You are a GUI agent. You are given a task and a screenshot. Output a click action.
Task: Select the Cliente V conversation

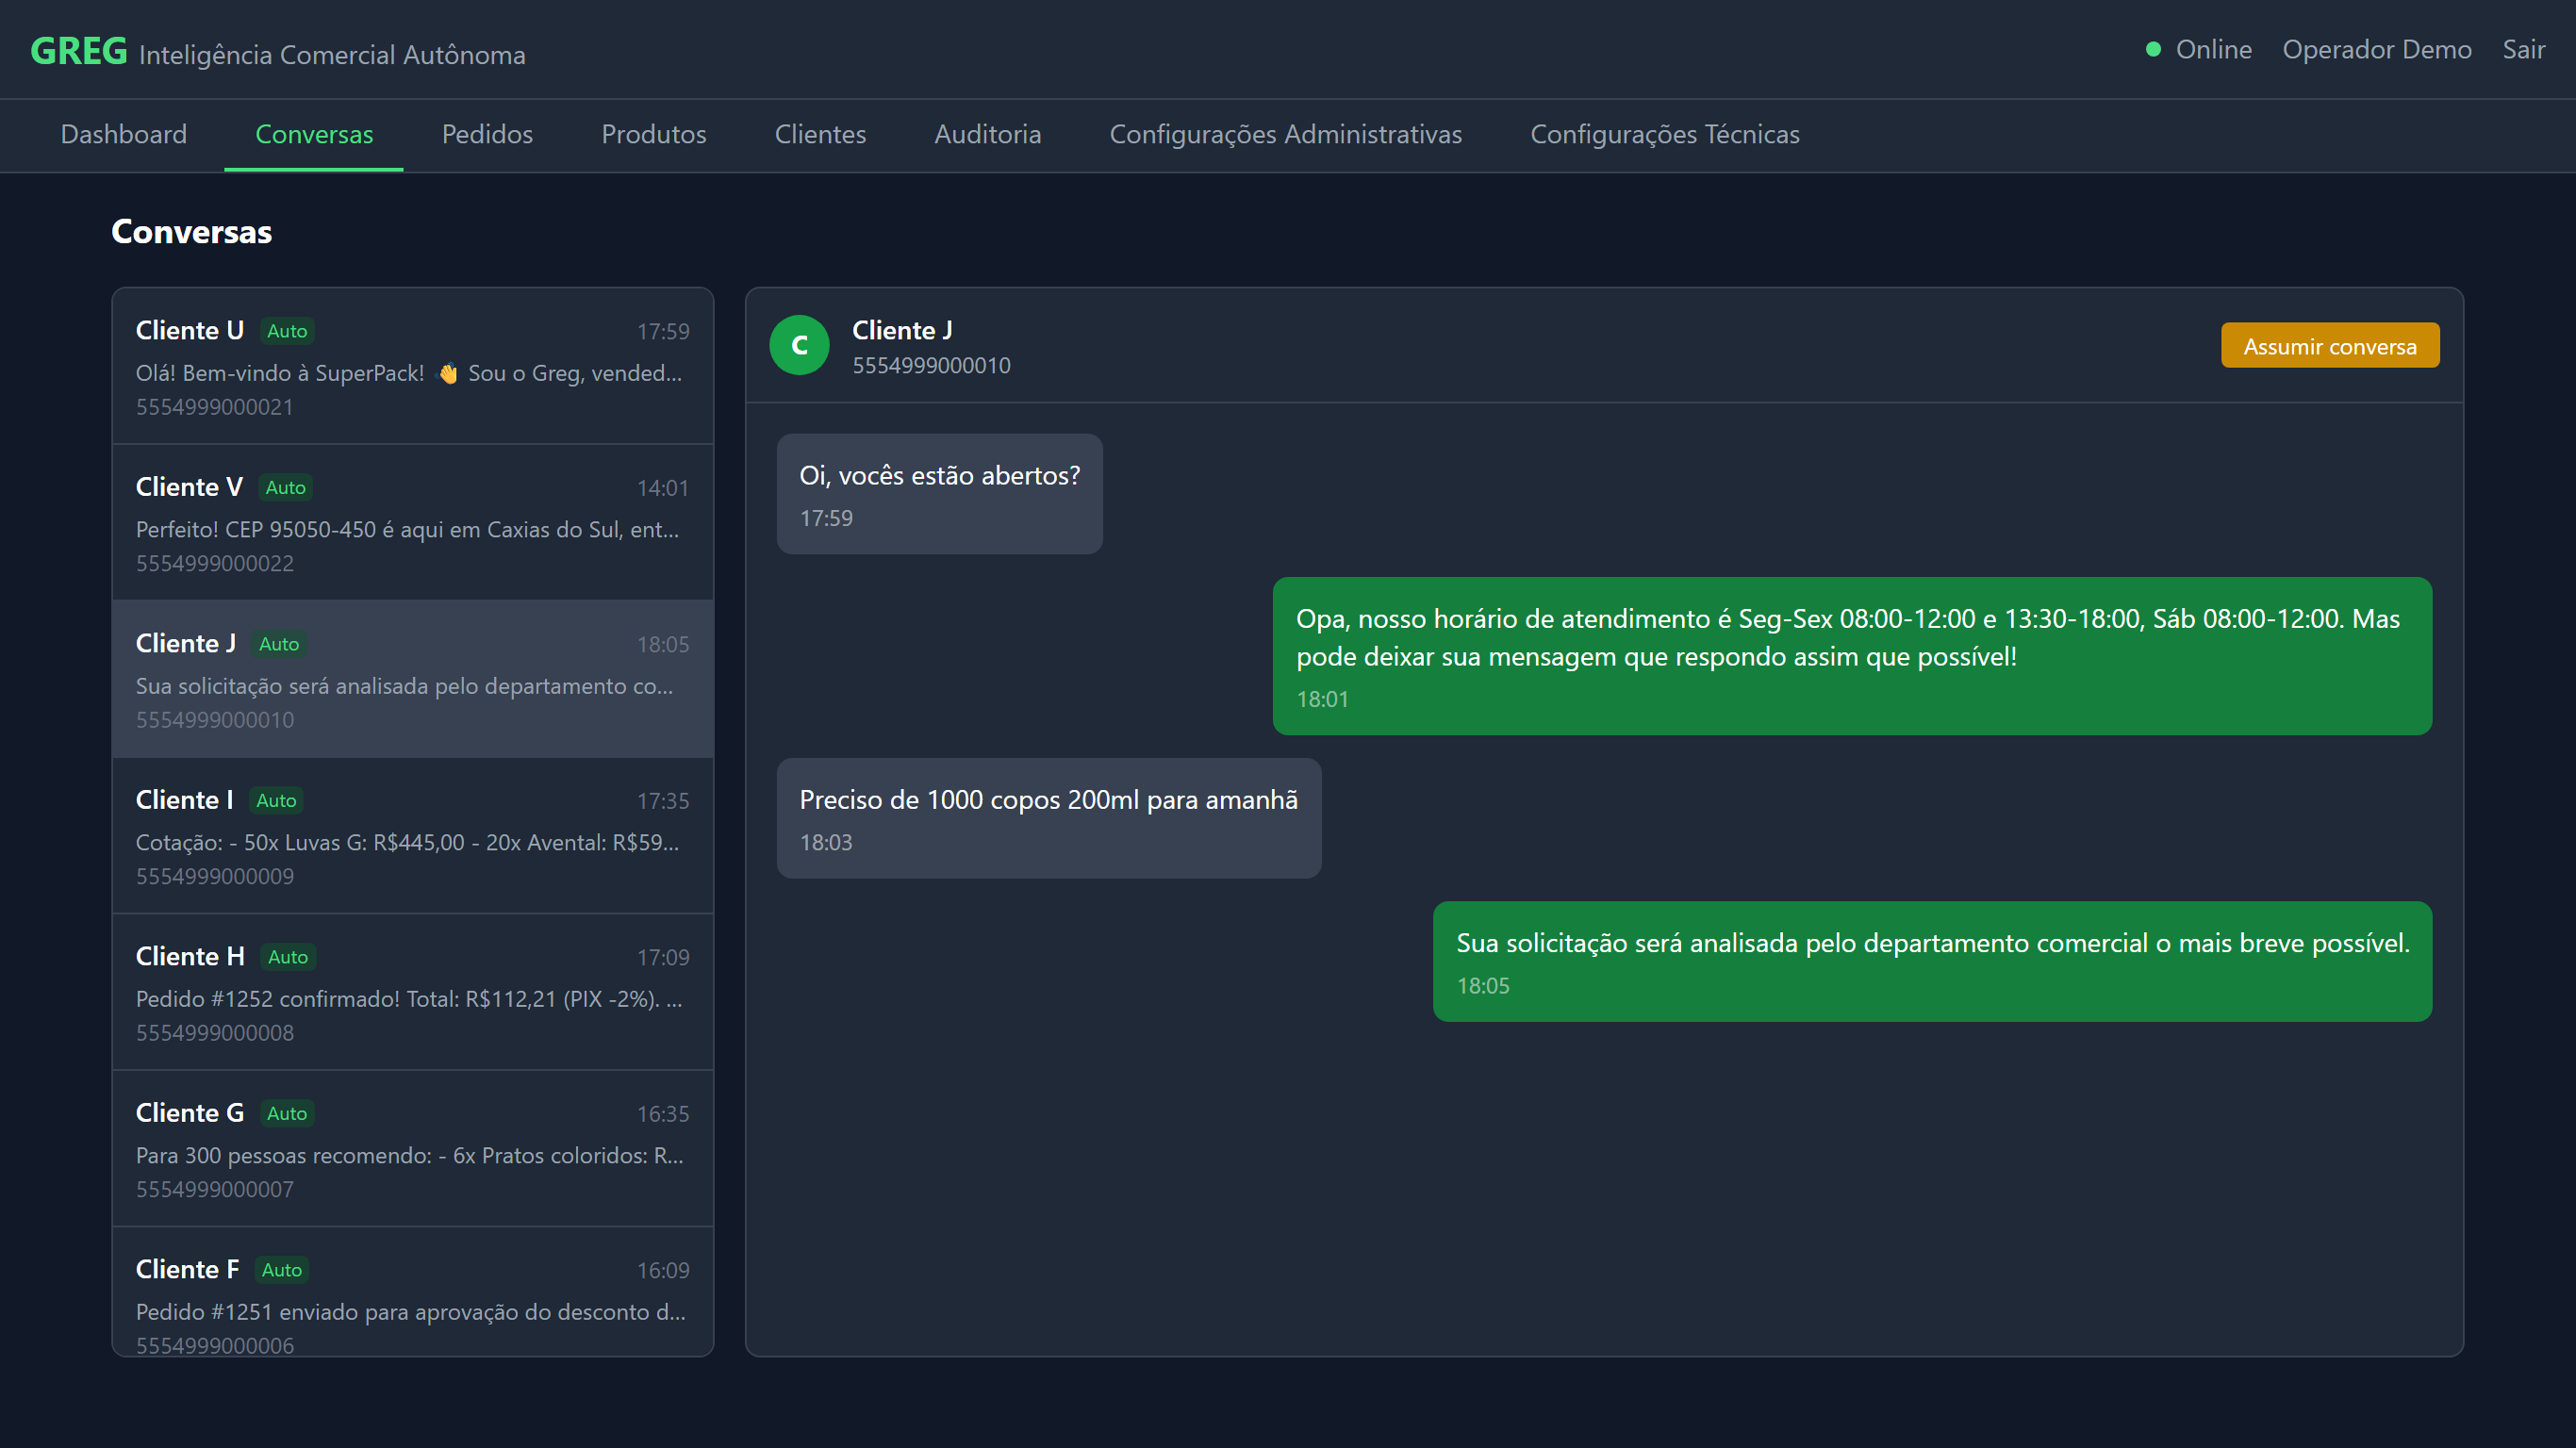(x=412, y=523)
